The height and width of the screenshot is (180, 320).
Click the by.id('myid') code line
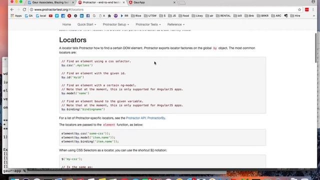tap(72, 77)
